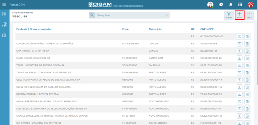
Task: Sort by Fone column header
Action: click(x=125, y=29)
